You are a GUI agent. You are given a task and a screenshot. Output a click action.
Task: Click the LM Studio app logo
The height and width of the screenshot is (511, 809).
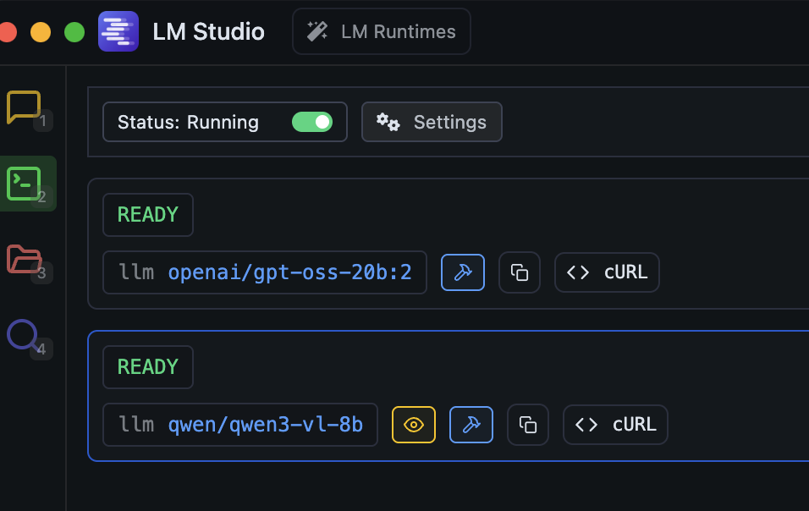pos(118,31)
